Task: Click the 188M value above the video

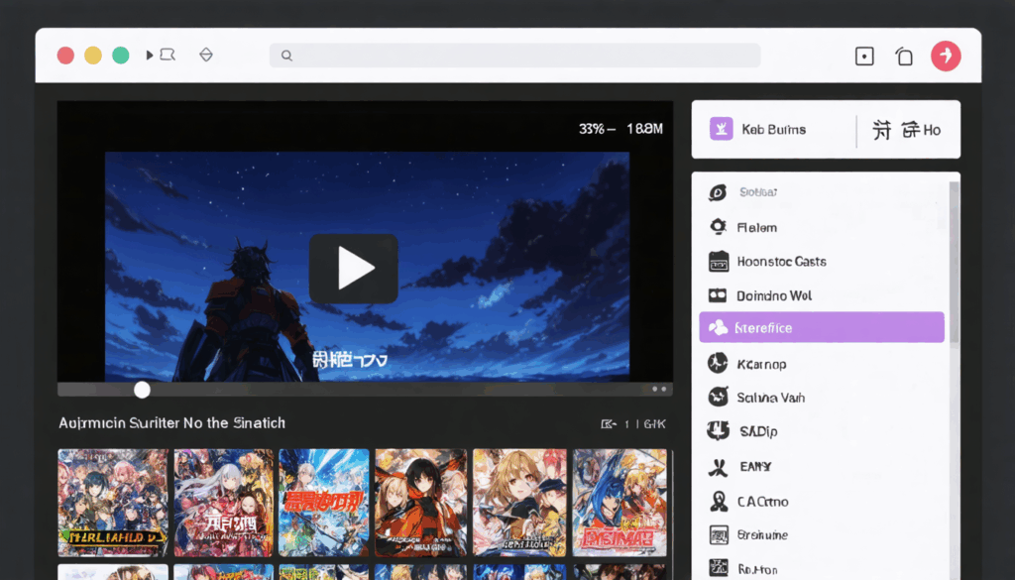Action: [644, 129]
